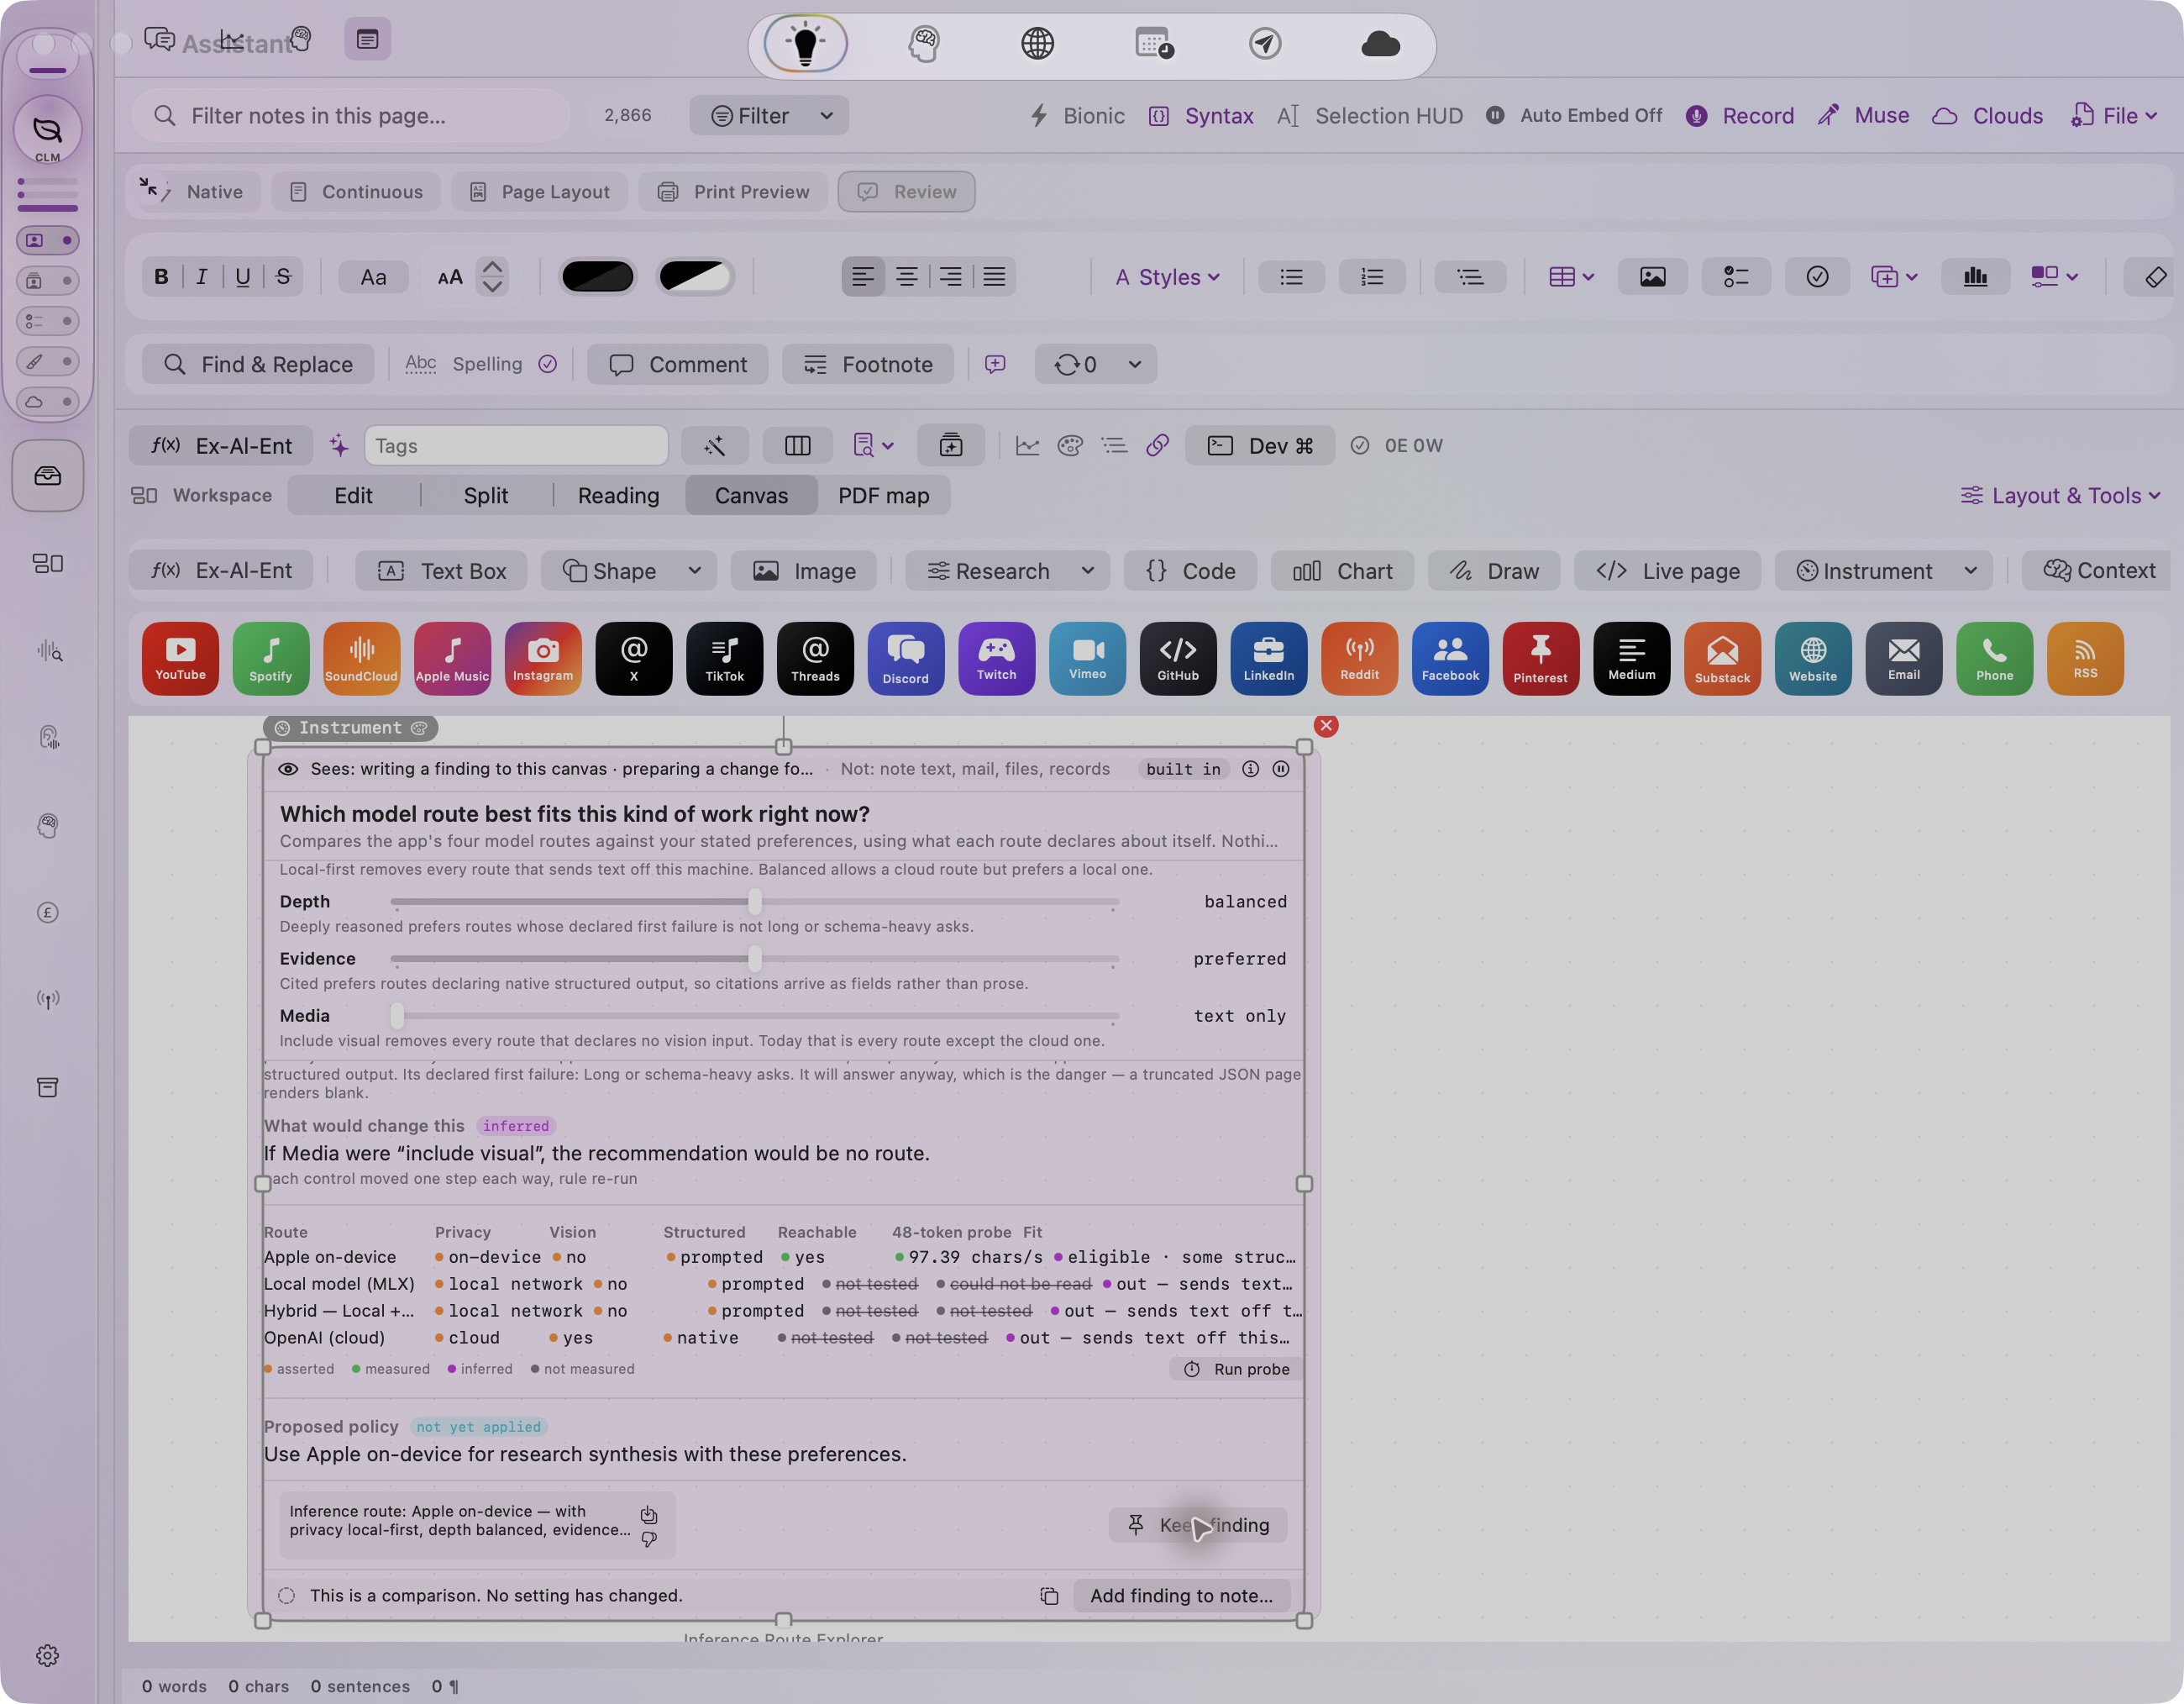
Task: Open the sync counter 0 dropdown
Action: (x=1096, y=365)
